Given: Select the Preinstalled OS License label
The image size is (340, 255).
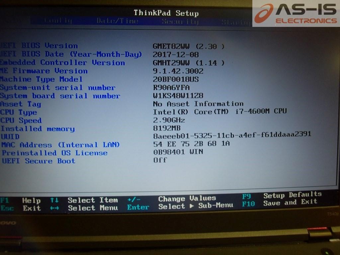Looking at the screenshot, I should [x=55, y=153].
